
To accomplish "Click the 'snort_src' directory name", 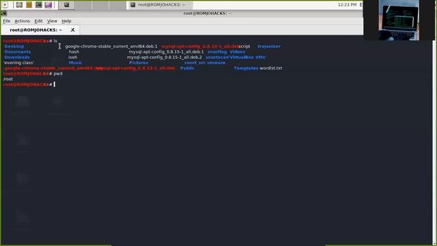I will point(195,63).
